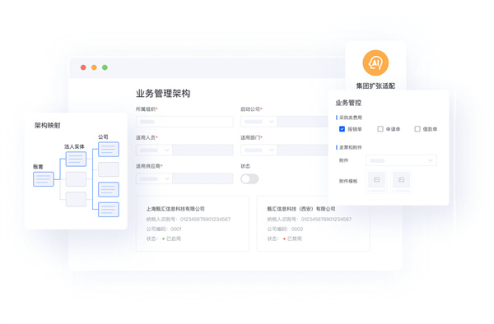Click the red window close dot
The width and height of the screenshot is (494, 324).
pyautogui.click(x=83, y=67)
